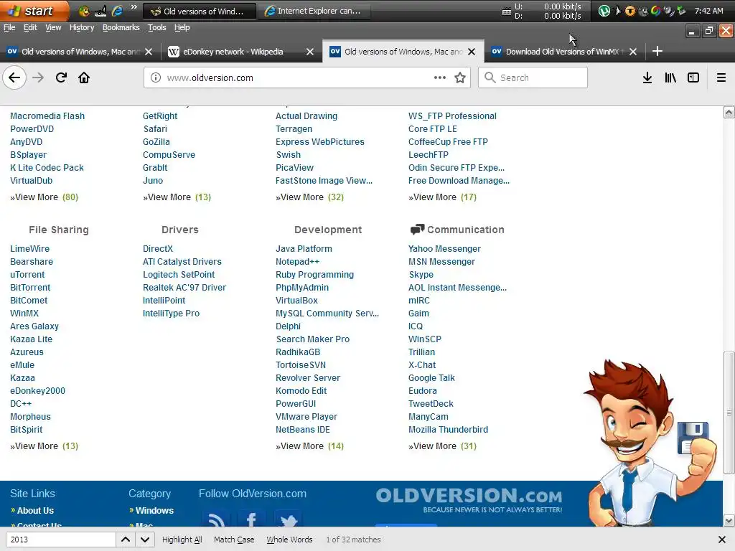Expand the quick launch chevron on taskbar

click(134, 7)
